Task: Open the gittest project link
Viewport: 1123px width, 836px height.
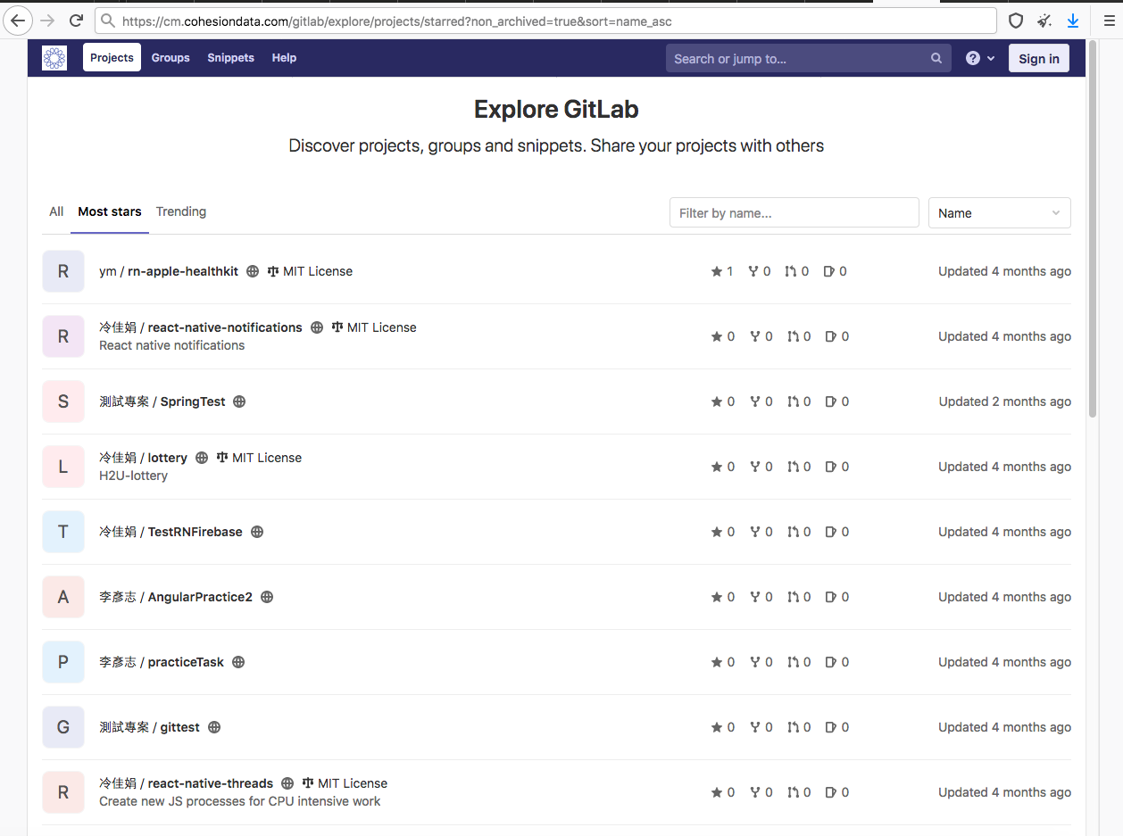Action: (x=149, y=727)
